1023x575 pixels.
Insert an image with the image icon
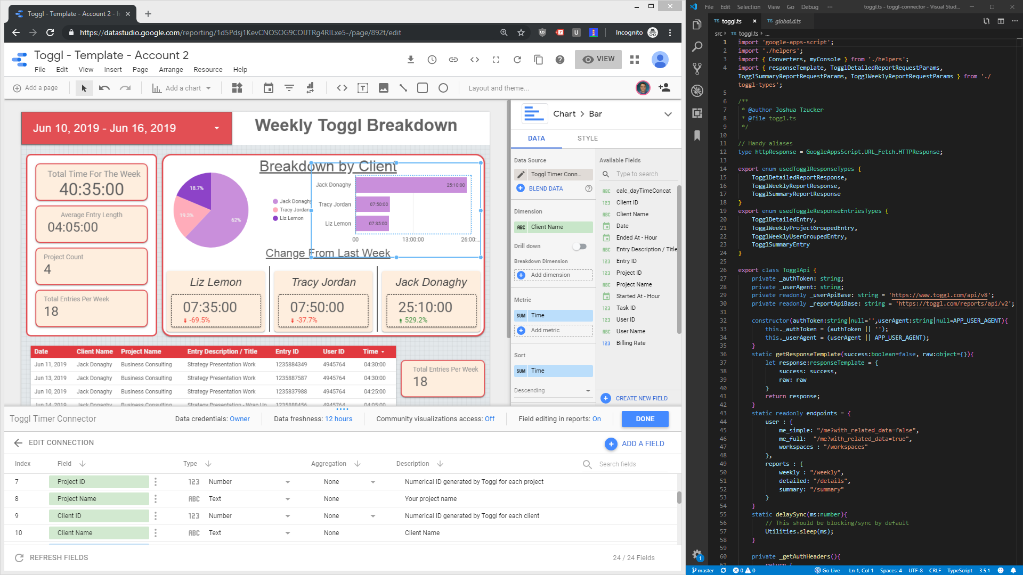tap(383, 88)
